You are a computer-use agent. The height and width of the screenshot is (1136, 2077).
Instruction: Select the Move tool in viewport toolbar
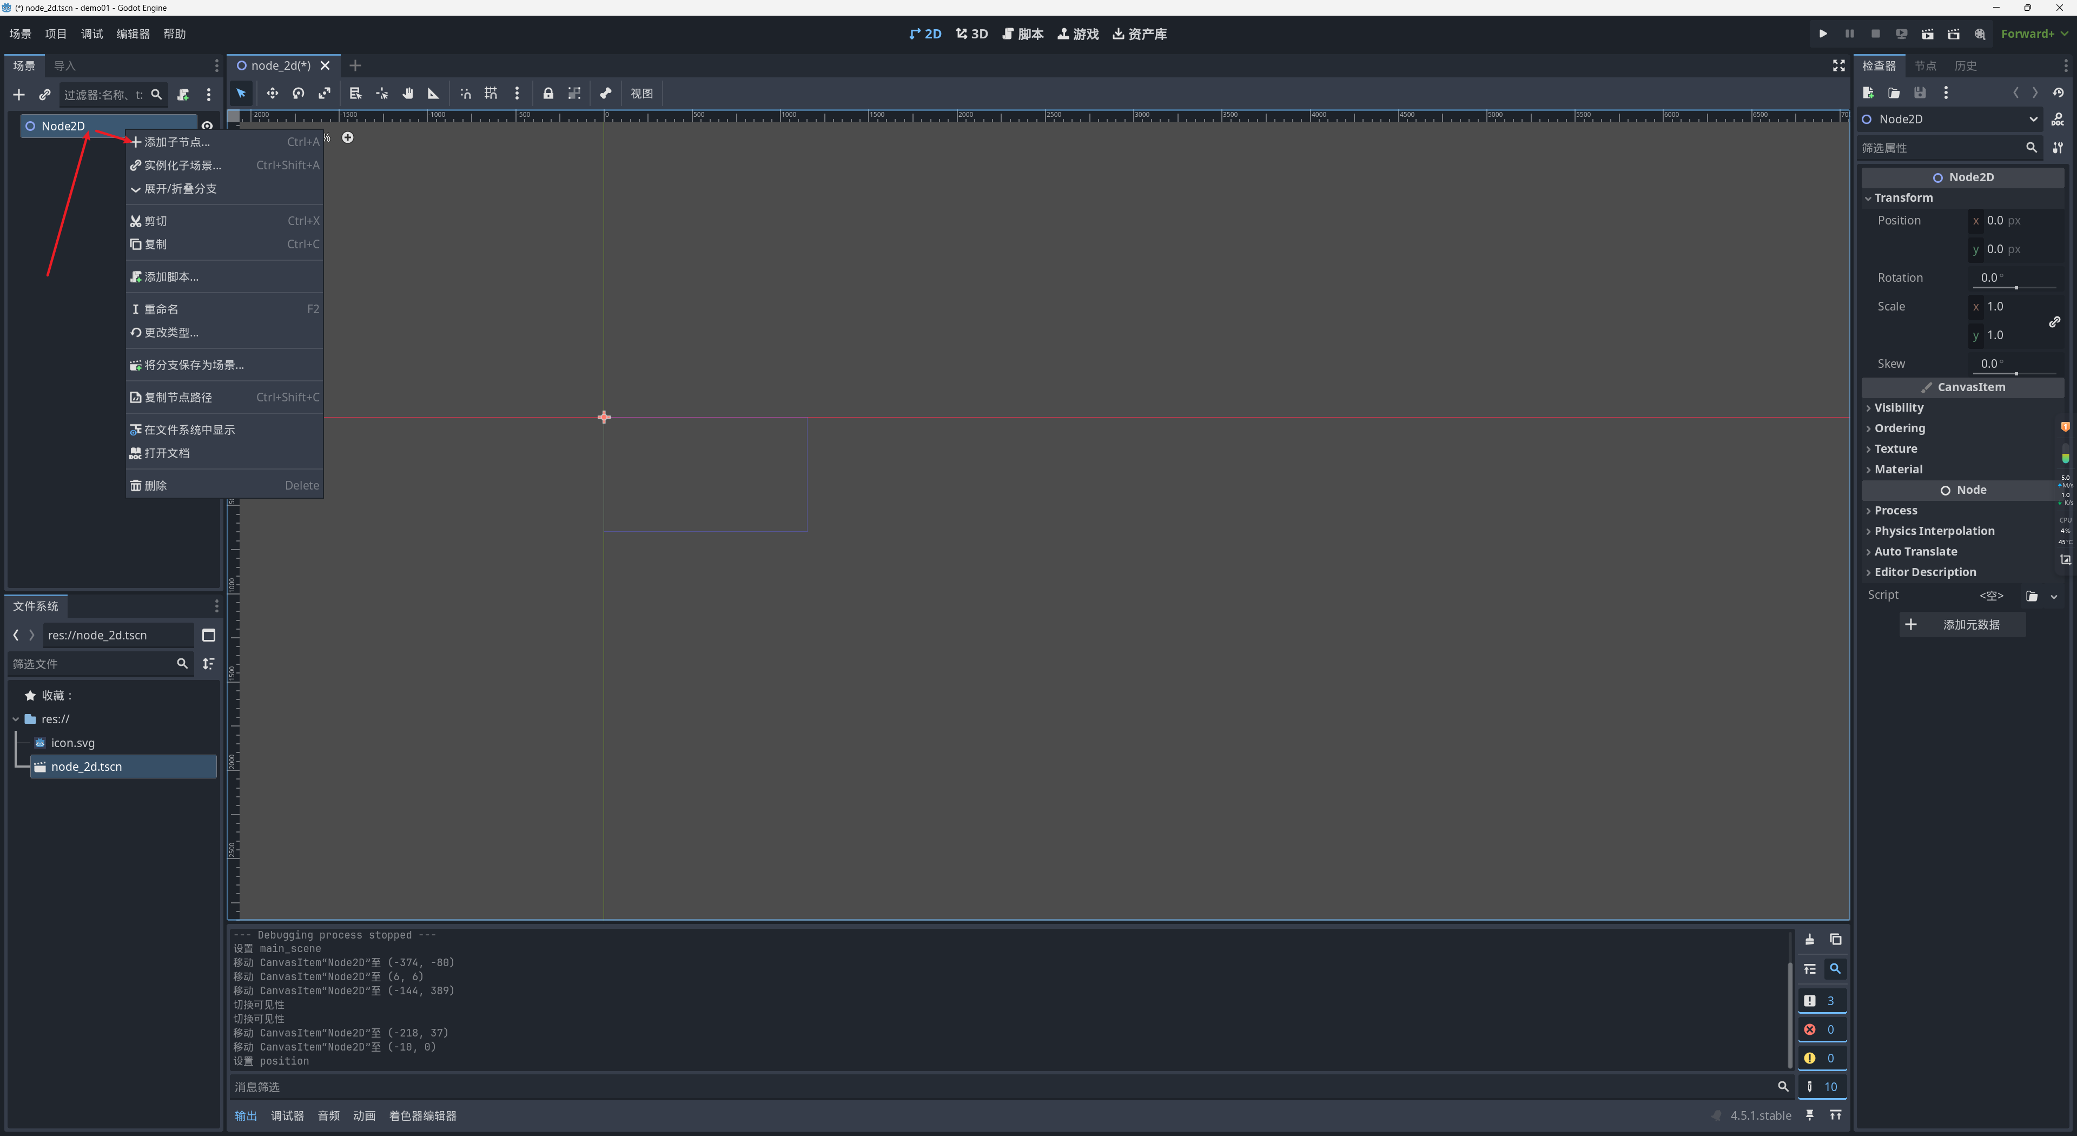[273, 94]
